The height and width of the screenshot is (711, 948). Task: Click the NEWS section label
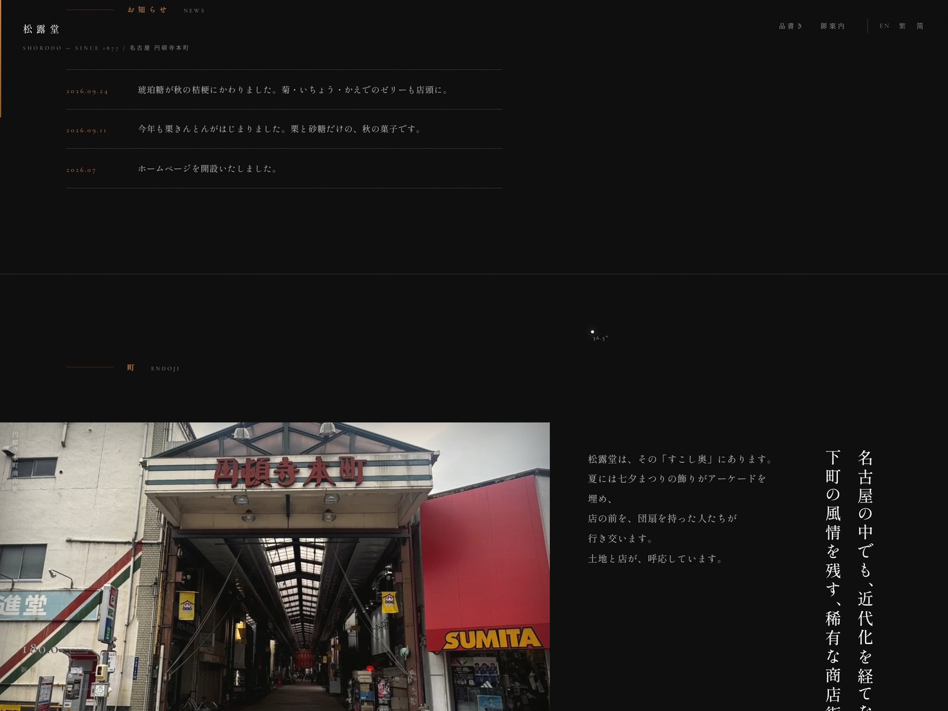coord(194,11)
